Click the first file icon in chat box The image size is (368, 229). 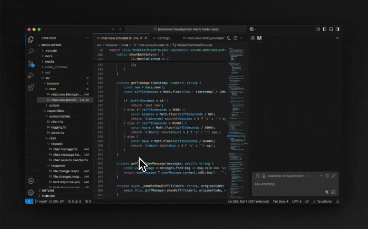(x=257, y=176)
